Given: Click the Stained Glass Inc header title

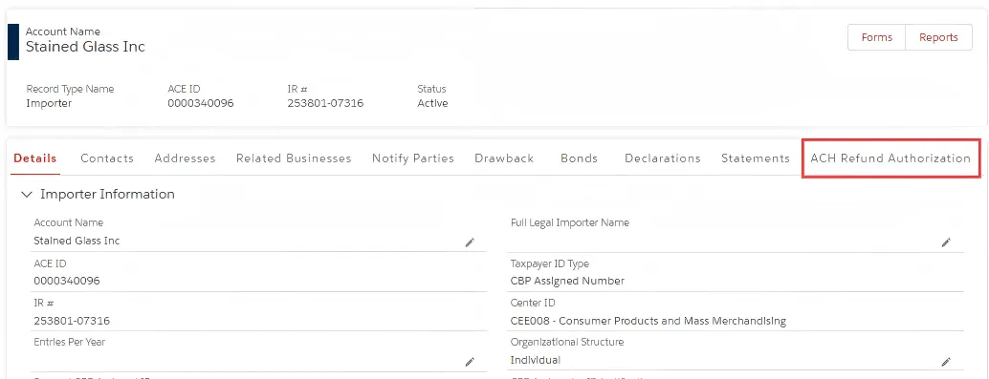Looking at the screenshot, I should (85, 47).
